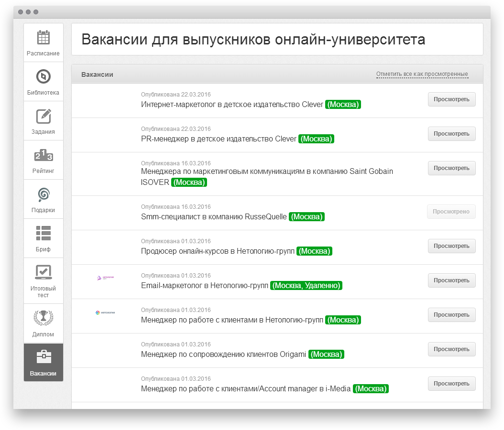
Task: Click (Москва, Удаленно) green location tag
Action: (x=307, y=286)
